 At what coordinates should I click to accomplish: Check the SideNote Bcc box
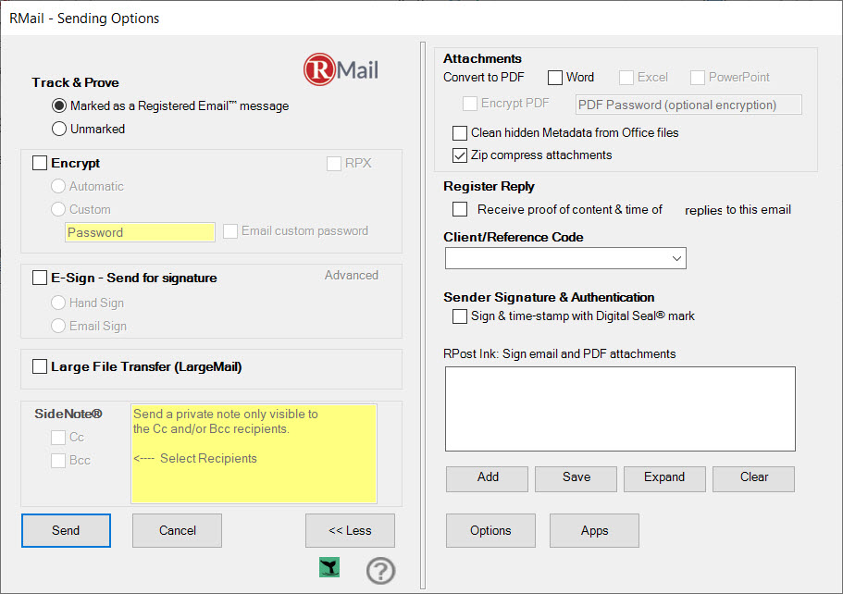(x=58, y=461)
